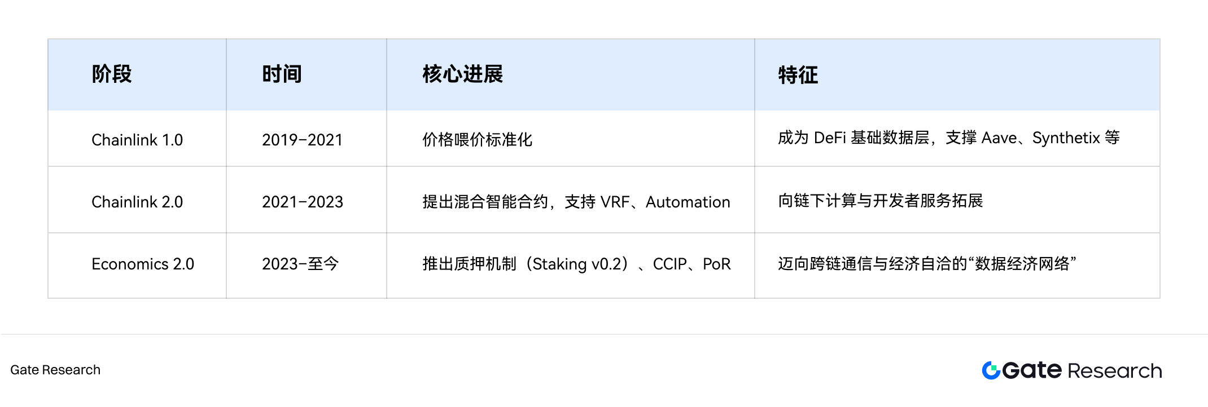Click the VRF, Automation progress cell
Image resolution: width=1208 pixels, height=407 pixels.
576,202
